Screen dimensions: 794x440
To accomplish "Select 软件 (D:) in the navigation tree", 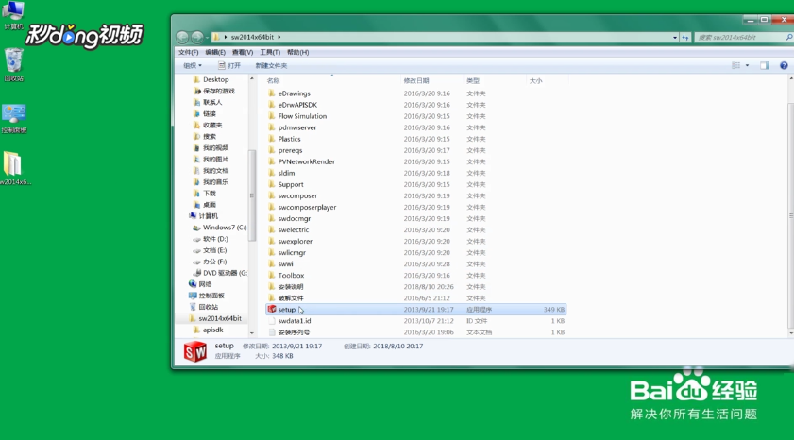I will (215, 239).
